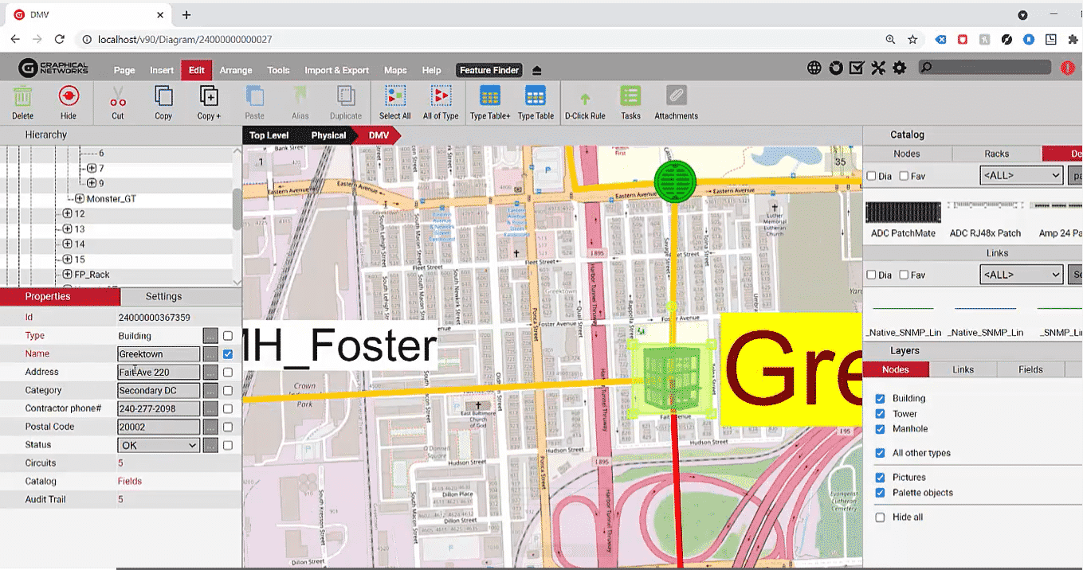Expand tree node FP_Rack
The height and width of the screenshot is (570, 1083).
68,275
